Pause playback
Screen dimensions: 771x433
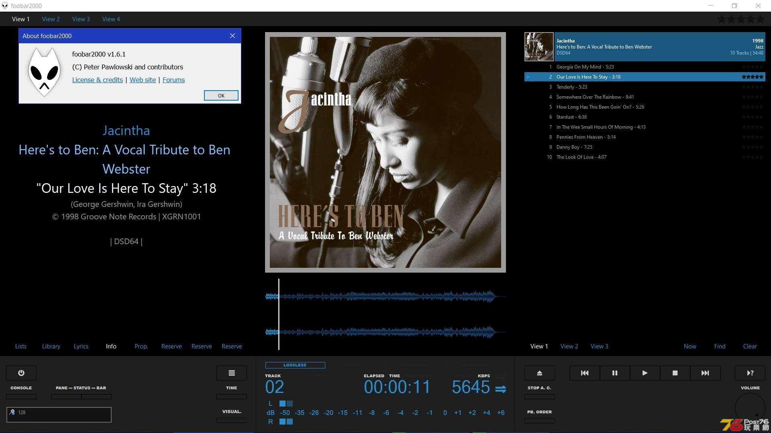(x=615, y=373)
